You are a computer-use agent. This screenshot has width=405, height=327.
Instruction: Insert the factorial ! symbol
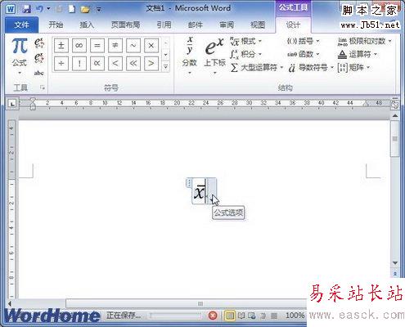pyautogui.click(x=79, y=64)
